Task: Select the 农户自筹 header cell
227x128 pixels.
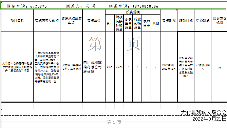Action: click(147, 23)
